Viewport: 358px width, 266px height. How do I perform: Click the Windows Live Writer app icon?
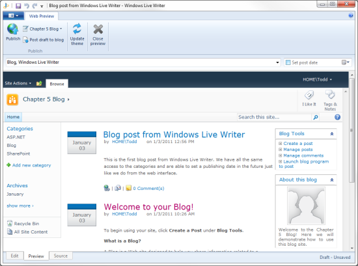pyautogui.click(x=6, y=6)
